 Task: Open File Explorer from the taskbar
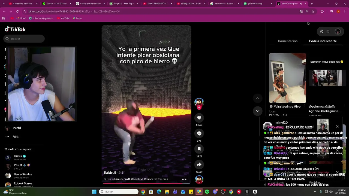pyautogui.click(x=167, y=192)
